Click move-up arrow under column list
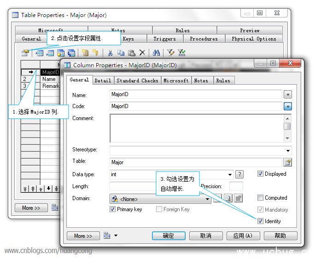Viewport: 315px width, 259px height. click(x=41, y=189)
